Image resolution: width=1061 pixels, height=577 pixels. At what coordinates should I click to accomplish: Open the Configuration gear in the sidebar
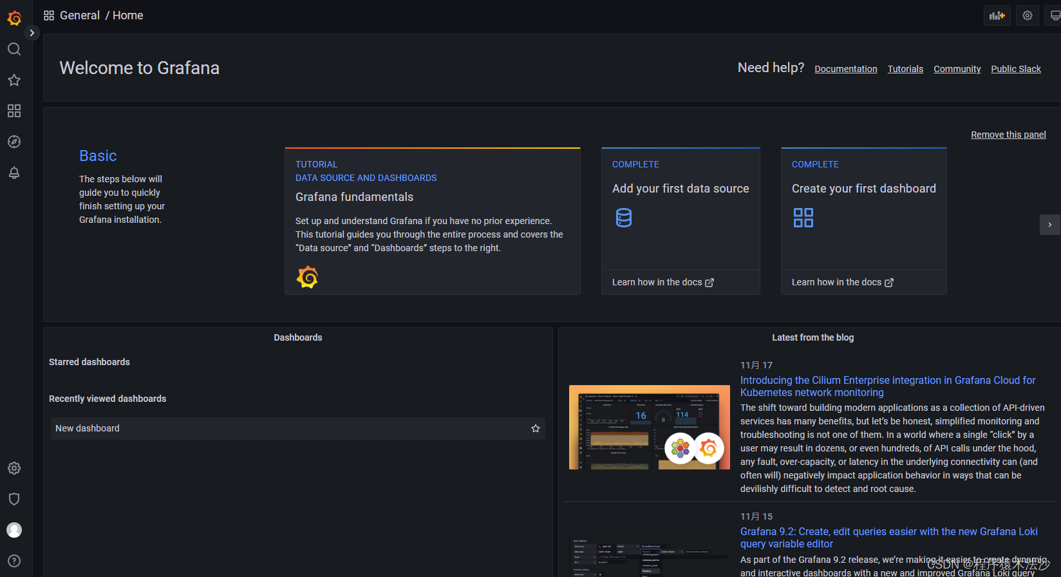point(14,468)
